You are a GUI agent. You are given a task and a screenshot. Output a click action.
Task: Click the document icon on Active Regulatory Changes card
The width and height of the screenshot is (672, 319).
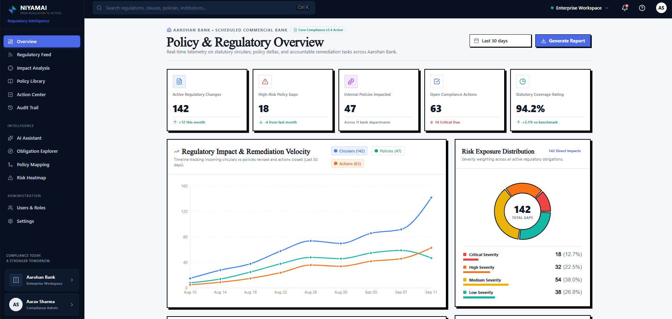(x=179, y=81)
